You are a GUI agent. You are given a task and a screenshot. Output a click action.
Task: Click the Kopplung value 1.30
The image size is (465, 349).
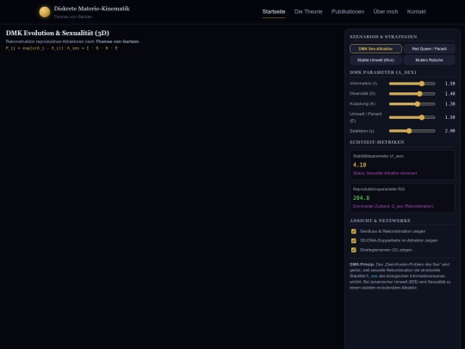coord(449,104)
